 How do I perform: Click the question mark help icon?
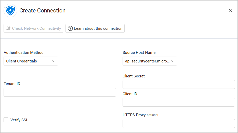point(70,28)
